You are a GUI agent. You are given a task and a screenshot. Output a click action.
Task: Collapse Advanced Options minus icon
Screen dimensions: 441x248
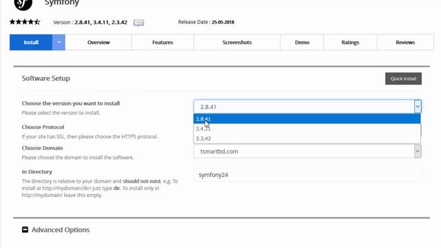pos(25,229)
